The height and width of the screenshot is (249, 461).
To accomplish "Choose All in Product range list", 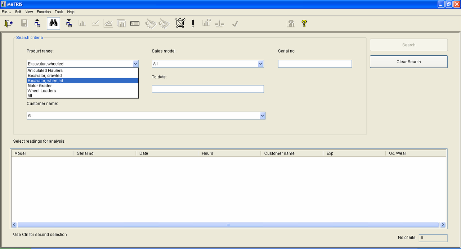I will [82, 96].
